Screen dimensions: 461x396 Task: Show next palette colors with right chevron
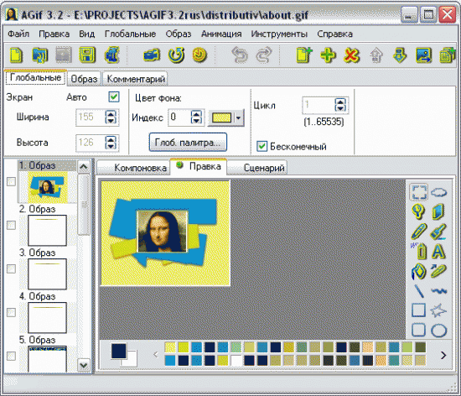coord(443,356)
